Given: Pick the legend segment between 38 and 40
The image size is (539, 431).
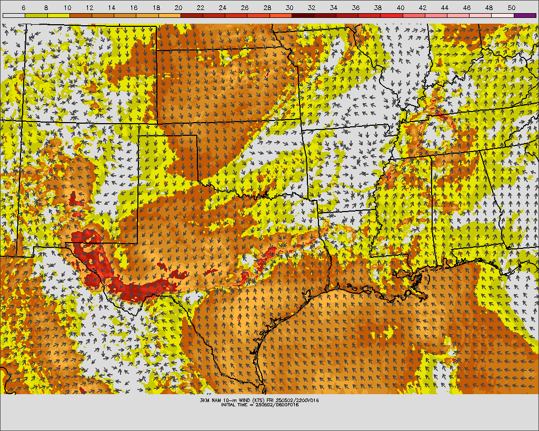Looking at the screenshot, I should pyautogui.click(x=392, y=15).
